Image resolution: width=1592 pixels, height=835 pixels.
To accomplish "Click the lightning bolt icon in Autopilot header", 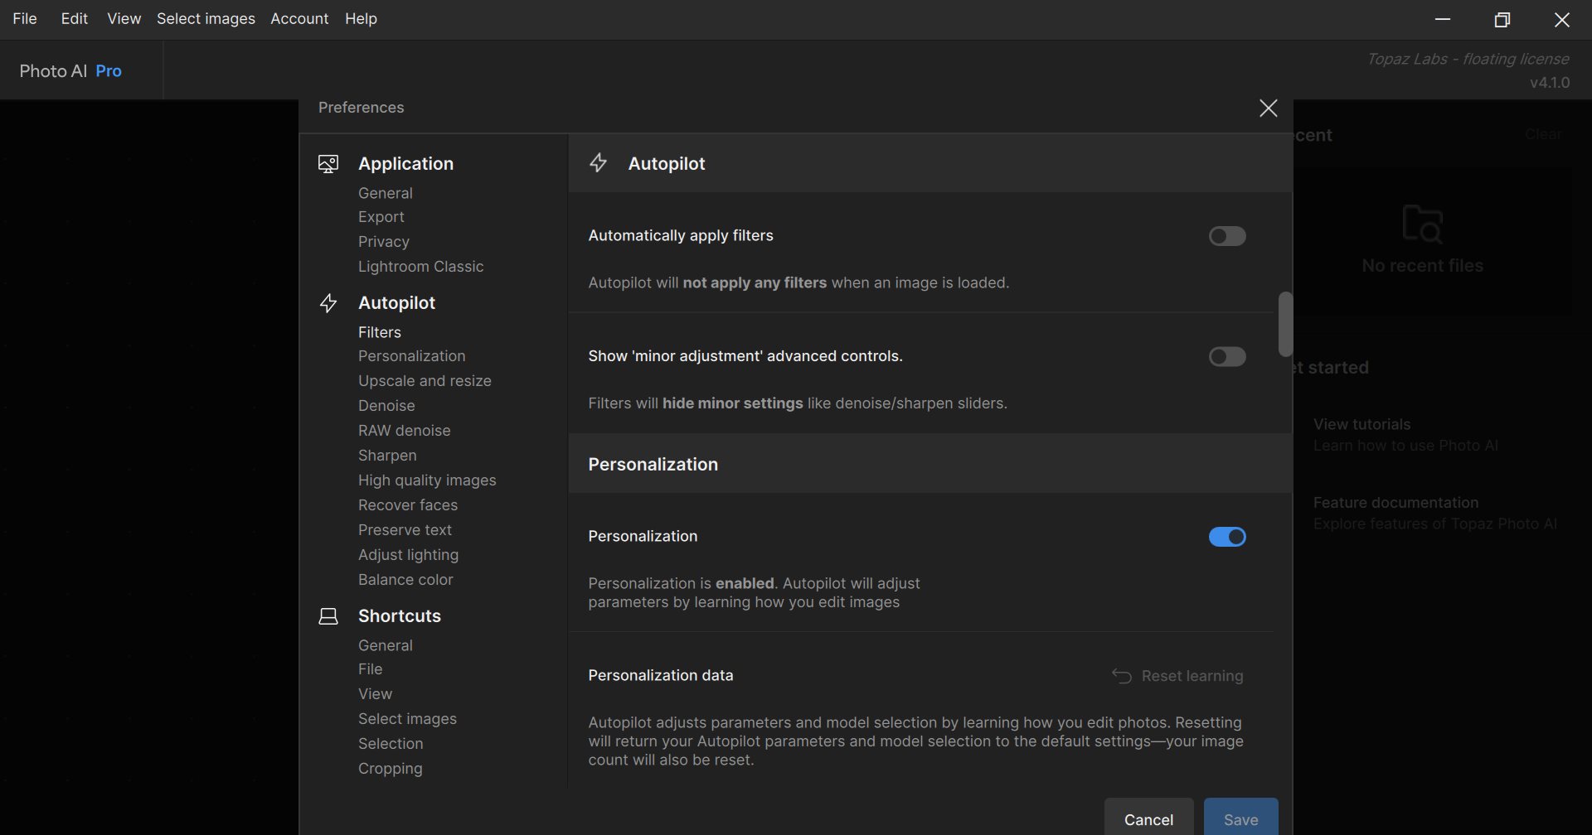I will tap(598, 163).
